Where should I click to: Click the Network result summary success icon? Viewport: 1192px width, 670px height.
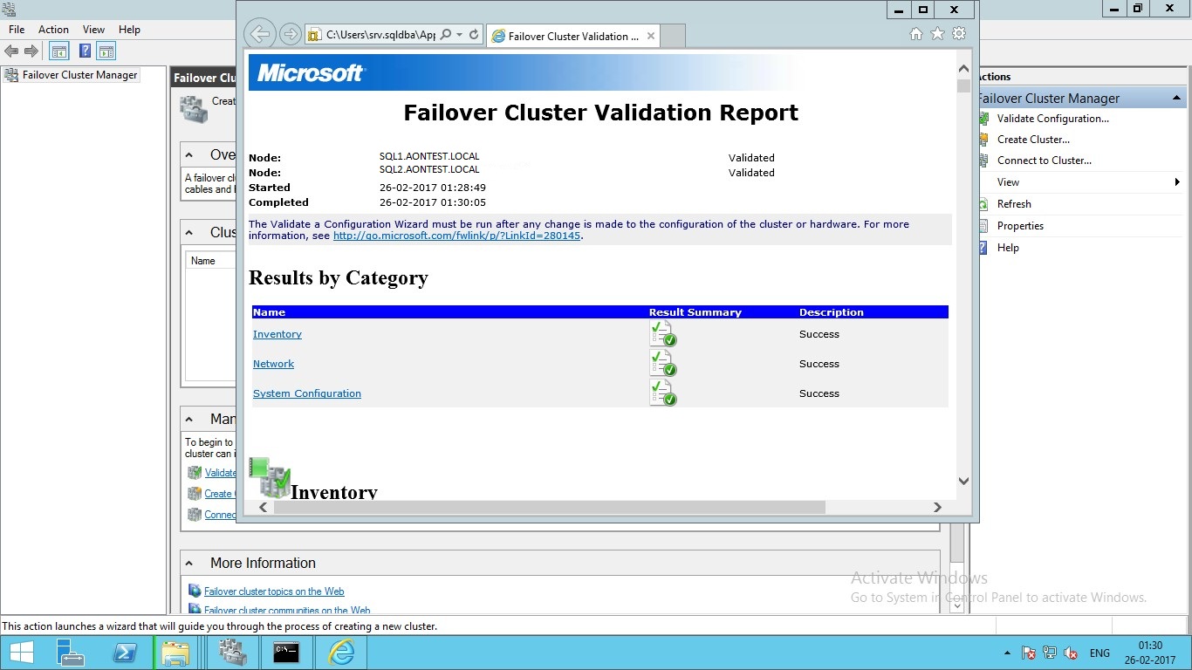tap(663, 363)
